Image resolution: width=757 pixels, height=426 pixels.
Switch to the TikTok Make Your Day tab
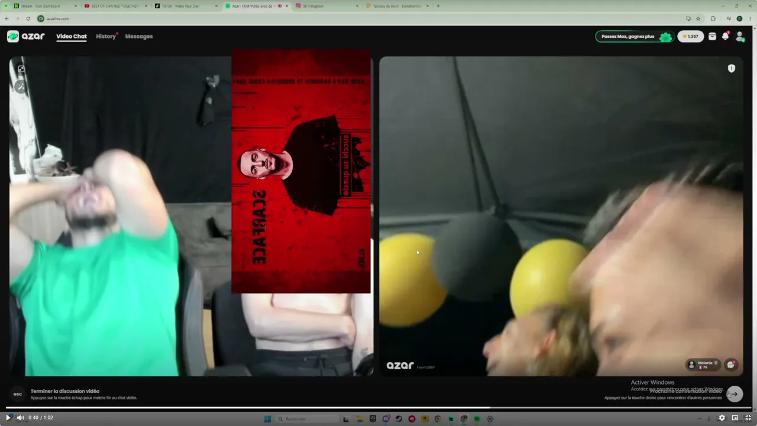[185, 6]
